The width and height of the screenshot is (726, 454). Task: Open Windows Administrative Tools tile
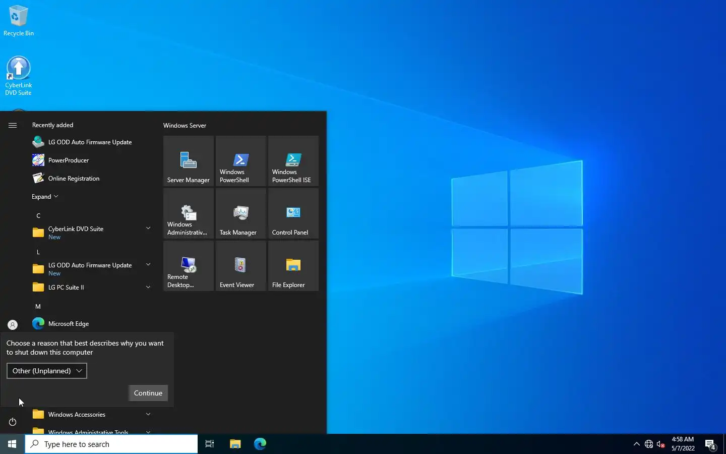coord(189,213)
